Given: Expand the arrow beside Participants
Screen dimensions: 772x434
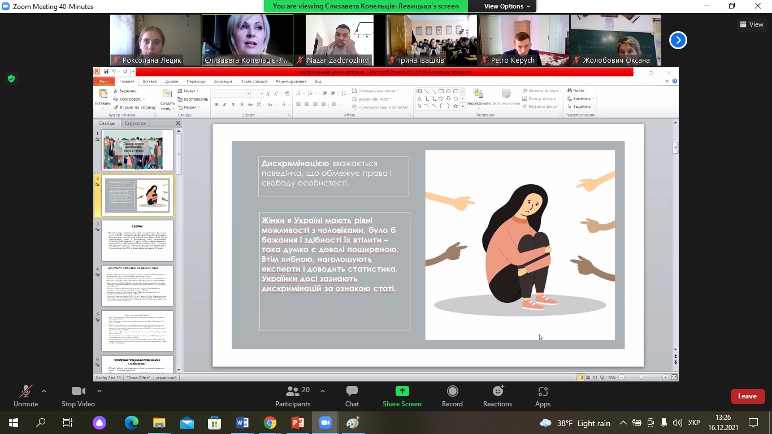Looking at the screenshot, I should point(323,391).
